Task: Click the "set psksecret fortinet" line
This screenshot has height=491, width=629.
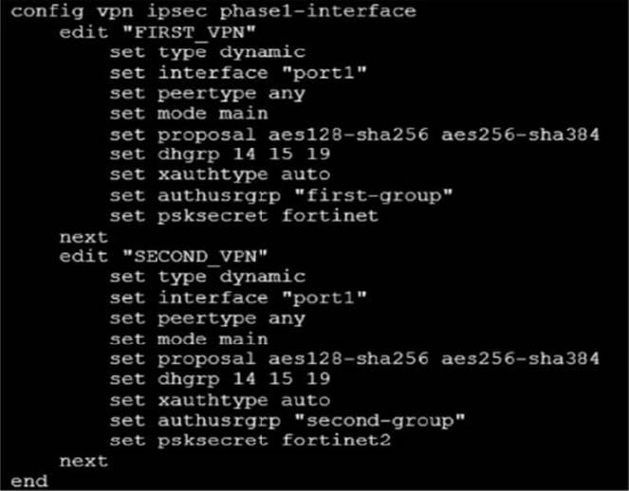Action: pyautogui.click(x=244, y=215)
